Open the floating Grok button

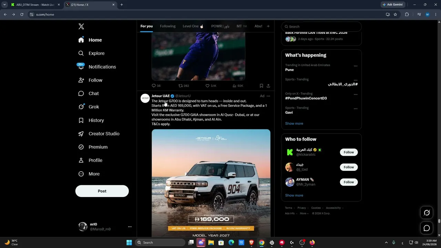coord(427,213)
